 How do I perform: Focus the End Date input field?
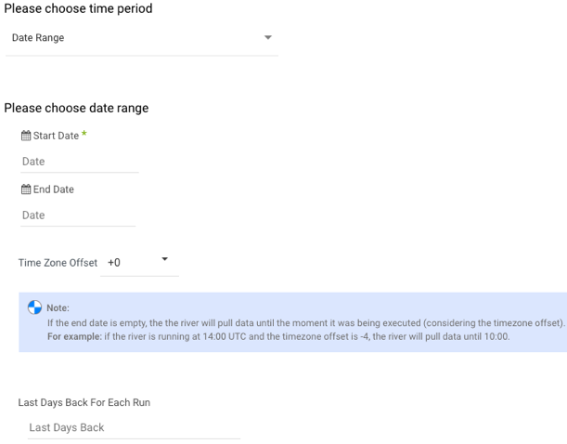79,215
